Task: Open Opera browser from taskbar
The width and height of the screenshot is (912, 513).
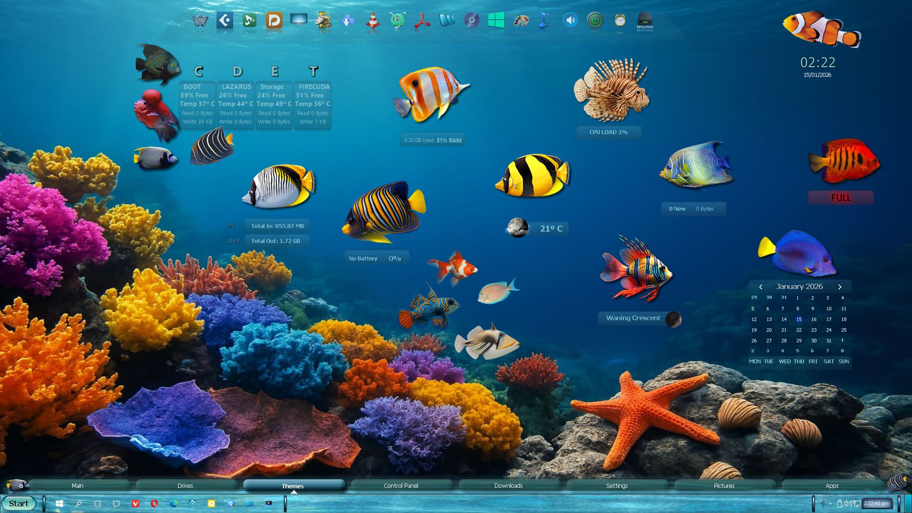Action: (x=154, y=503)
